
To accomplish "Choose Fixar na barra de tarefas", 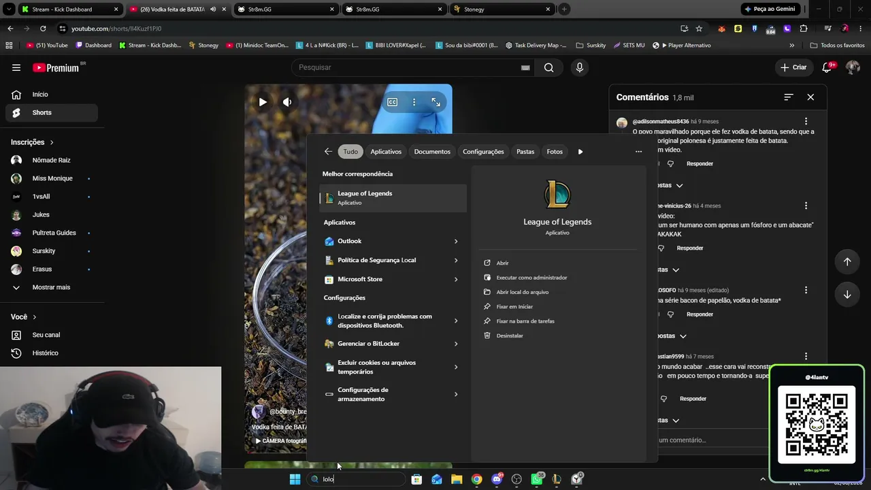I will pyautogui.click(x=525, y=321).
